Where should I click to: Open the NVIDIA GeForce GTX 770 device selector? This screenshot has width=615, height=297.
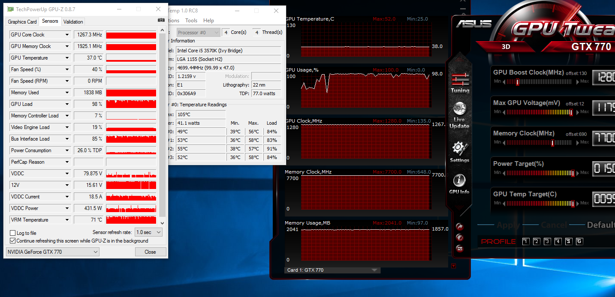53,252
